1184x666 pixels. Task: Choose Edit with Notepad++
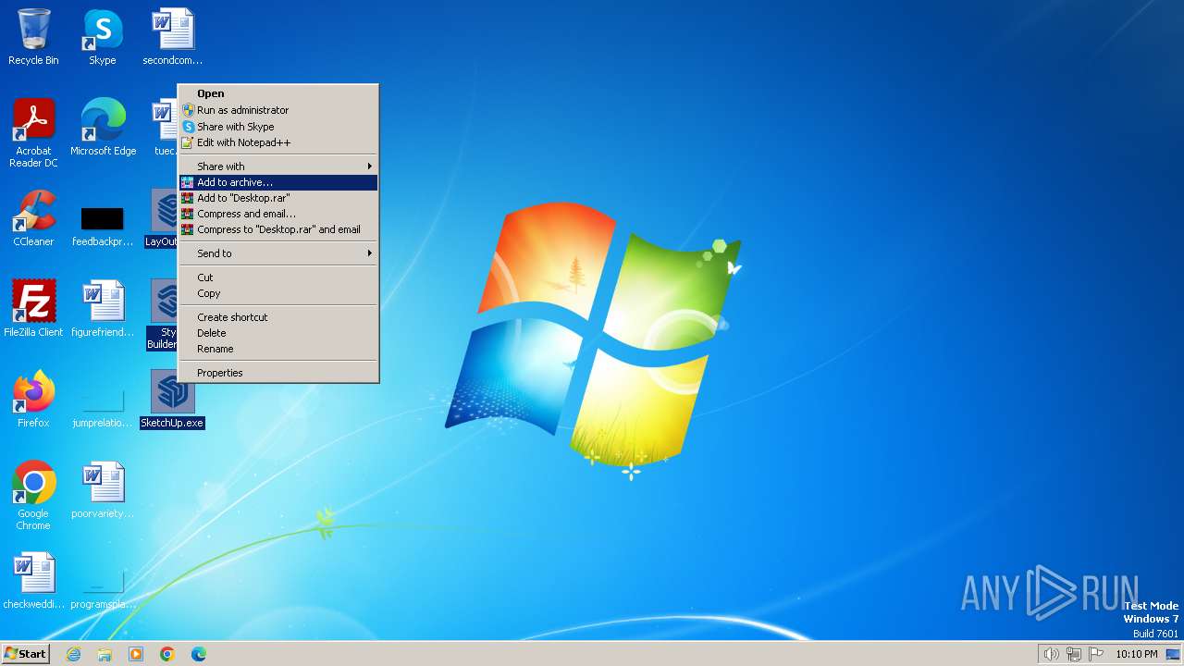pos(278,142)
